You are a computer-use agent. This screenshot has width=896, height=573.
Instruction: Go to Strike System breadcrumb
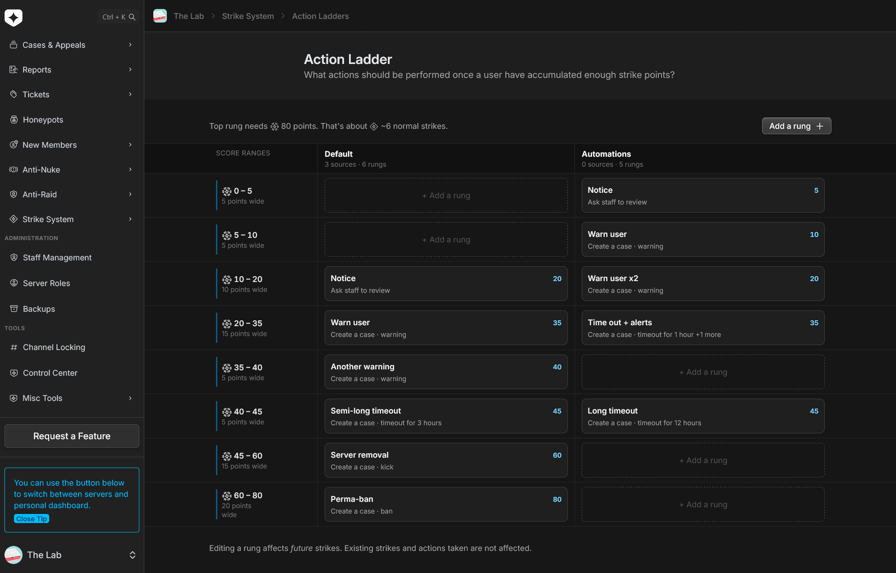click(x=248, y=16)
